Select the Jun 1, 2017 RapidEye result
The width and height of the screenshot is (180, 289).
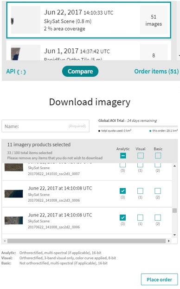point(89,50)
